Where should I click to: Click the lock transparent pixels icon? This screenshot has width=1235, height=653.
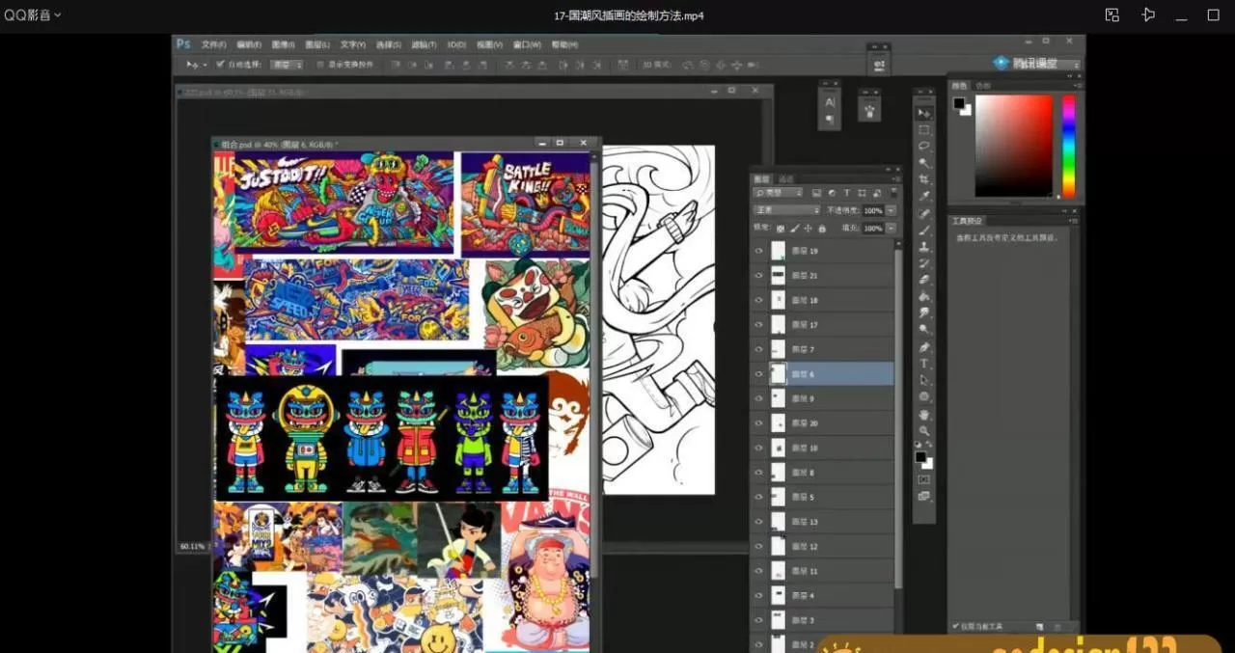780,229
